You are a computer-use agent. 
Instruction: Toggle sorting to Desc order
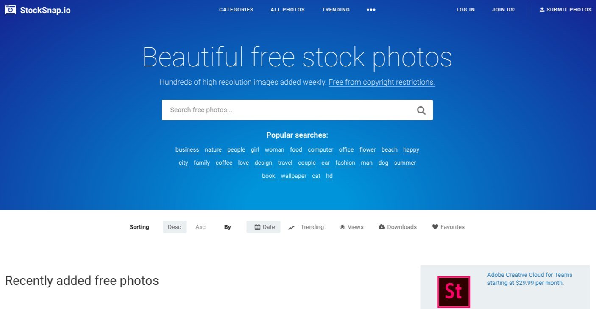pyautogui.click(x=174, y=227)
